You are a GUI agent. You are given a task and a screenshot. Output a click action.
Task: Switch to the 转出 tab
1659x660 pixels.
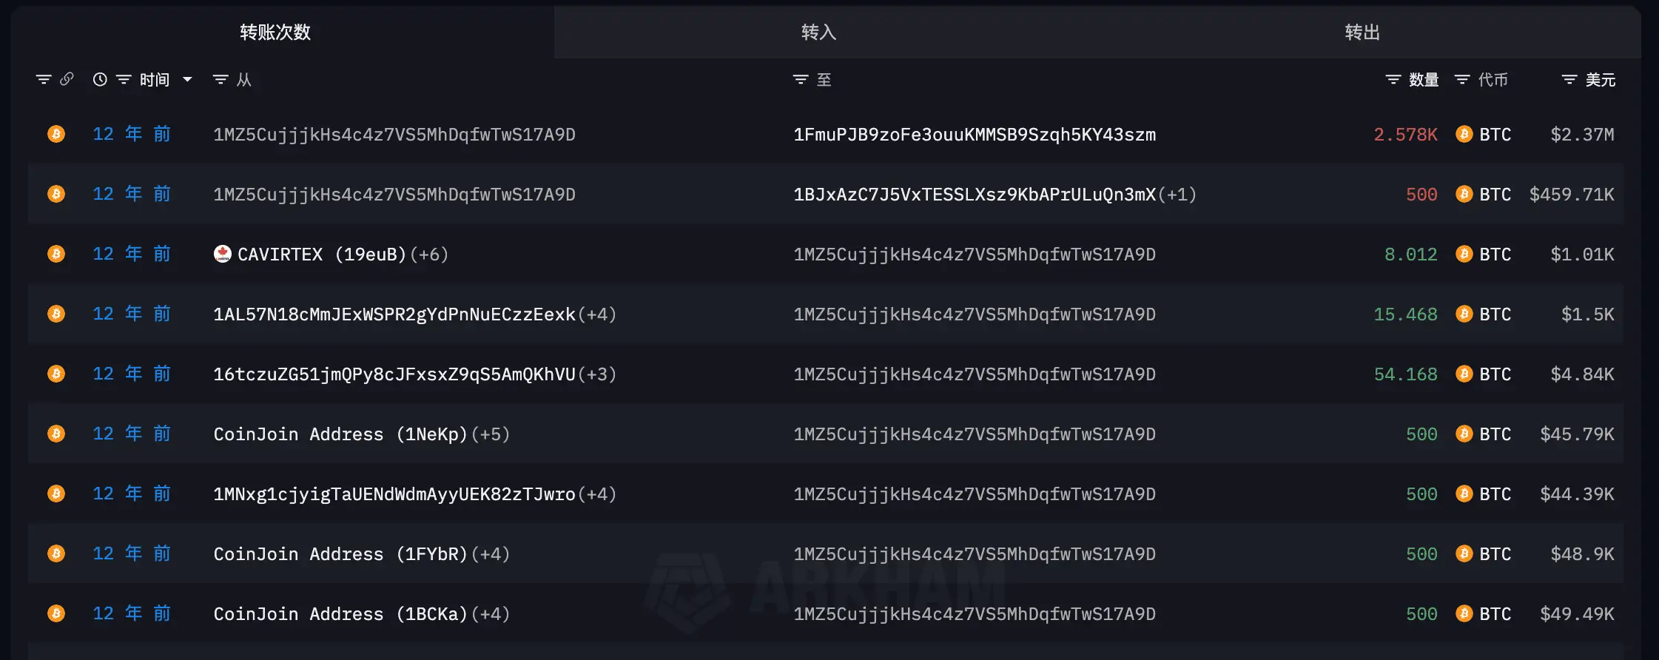(1362, 33)
